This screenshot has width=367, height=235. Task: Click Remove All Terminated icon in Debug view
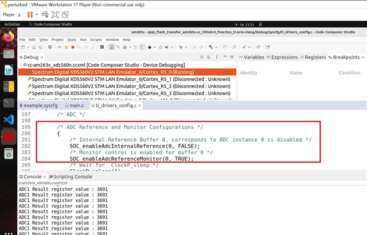209,57
